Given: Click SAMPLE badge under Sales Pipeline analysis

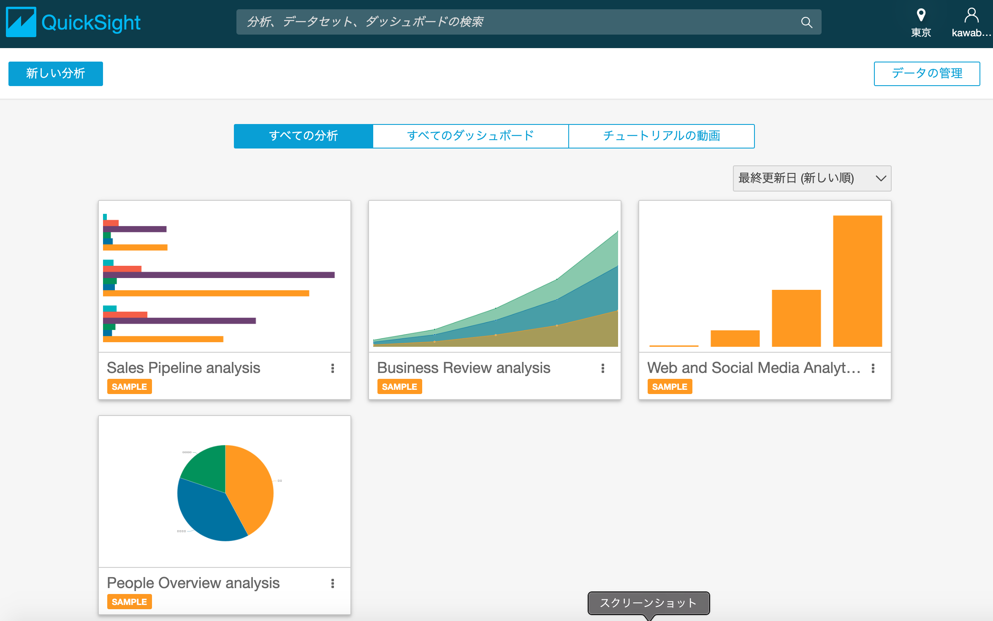Looking at the screenshot, I should click(x=129, y=387).
